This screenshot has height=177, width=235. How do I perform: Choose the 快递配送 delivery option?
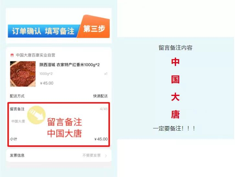[x=100, y=96]
